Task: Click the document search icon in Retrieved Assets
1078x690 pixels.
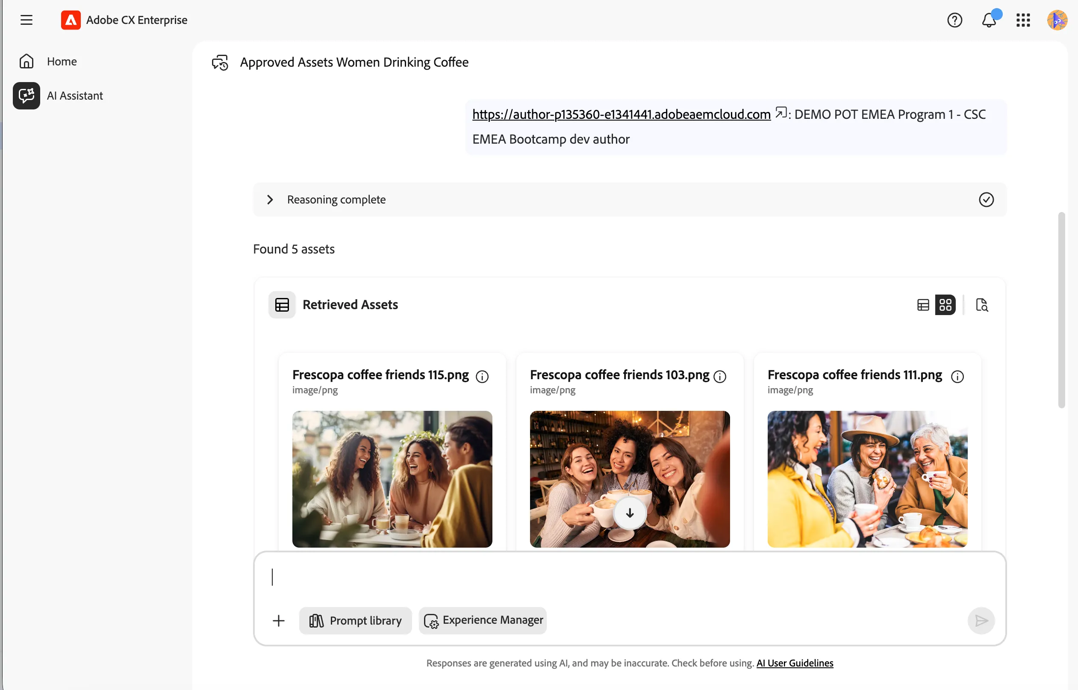Action: [981, 305]
